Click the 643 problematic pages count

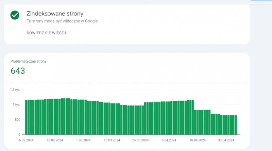tap(18, 71)
